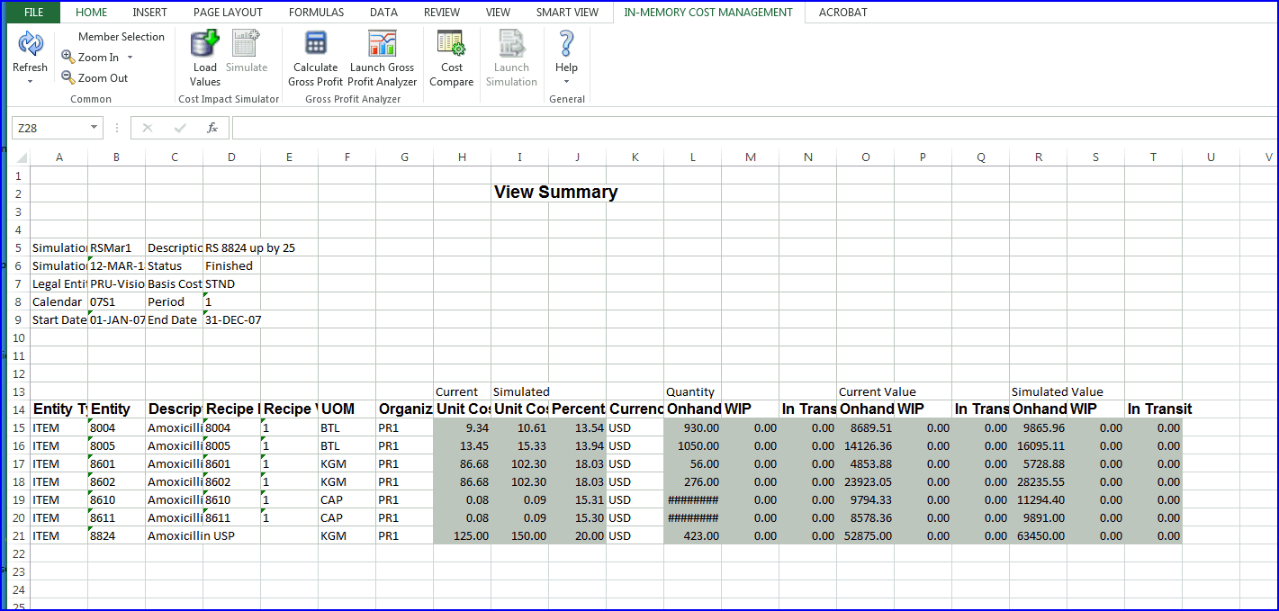This screenshot has width=1279, height=611.
Task: Click the Simulated Value label cell
Action: click(1057, 391)
